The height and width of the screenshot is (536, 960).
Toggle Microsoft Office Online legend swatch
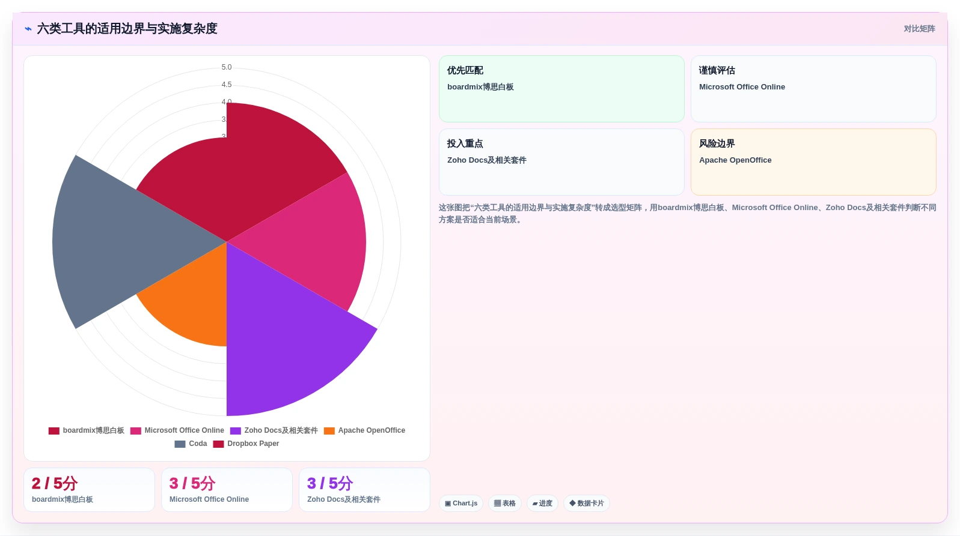(136, 431)
